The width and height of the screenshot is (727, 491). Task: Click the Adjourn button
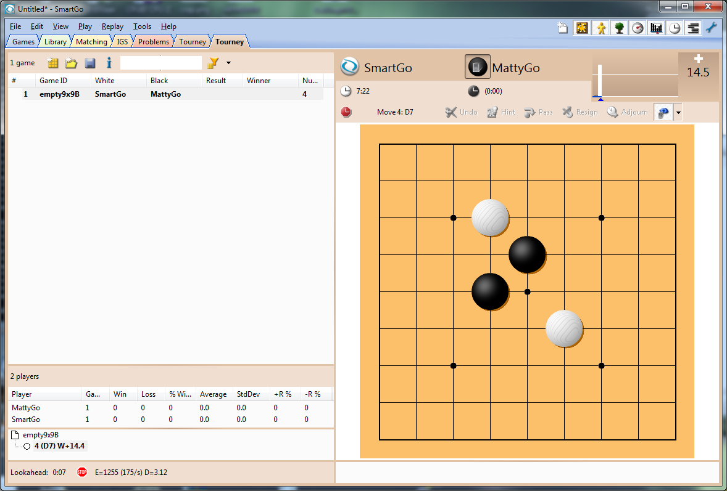[627, 112]
